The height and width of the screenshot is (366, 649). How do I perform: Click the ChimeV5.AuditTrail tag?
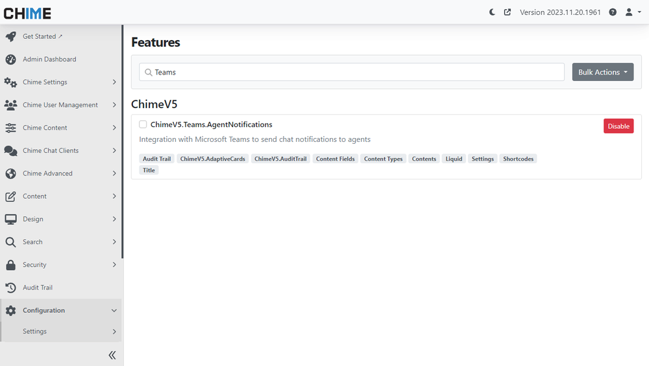280,159
